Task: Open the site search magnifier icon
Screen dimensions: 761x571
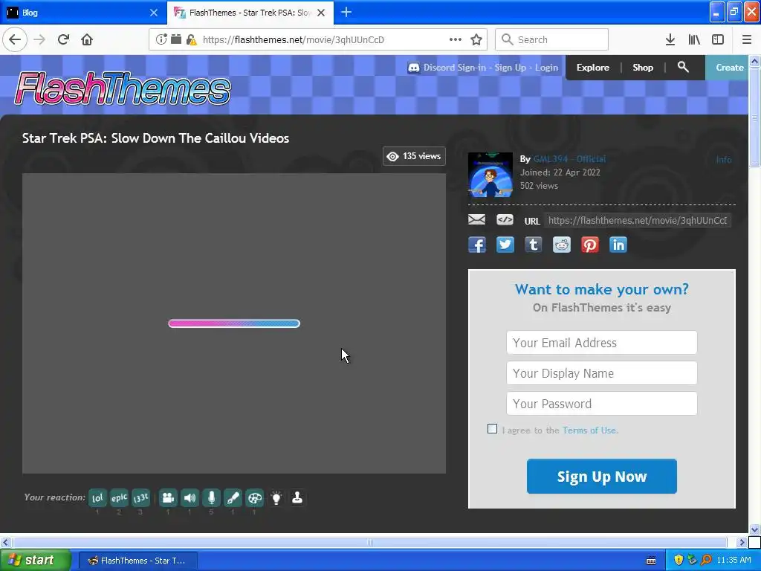Action: (683, 67)
